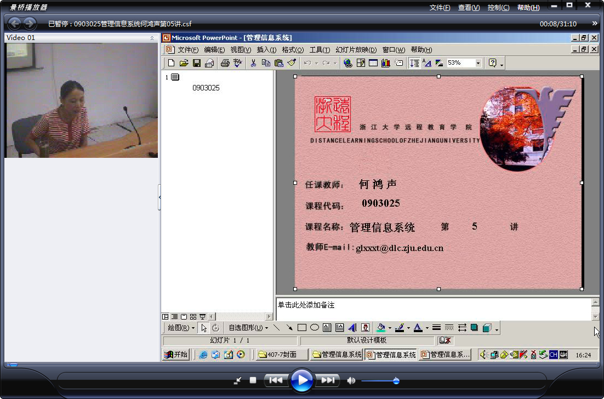Toggle the grayscale preview button
Image resolution: width=604 pixels, height=399 pixels.
(x=439, y=63)
